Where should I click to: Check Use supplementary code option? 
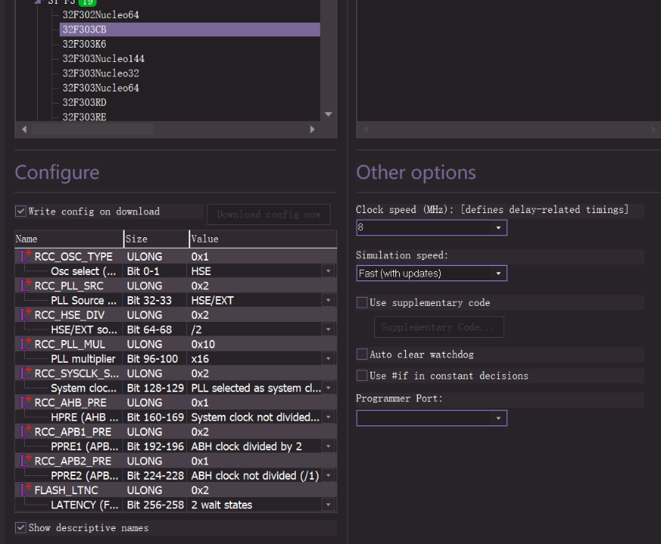click(x=362, y=303)
